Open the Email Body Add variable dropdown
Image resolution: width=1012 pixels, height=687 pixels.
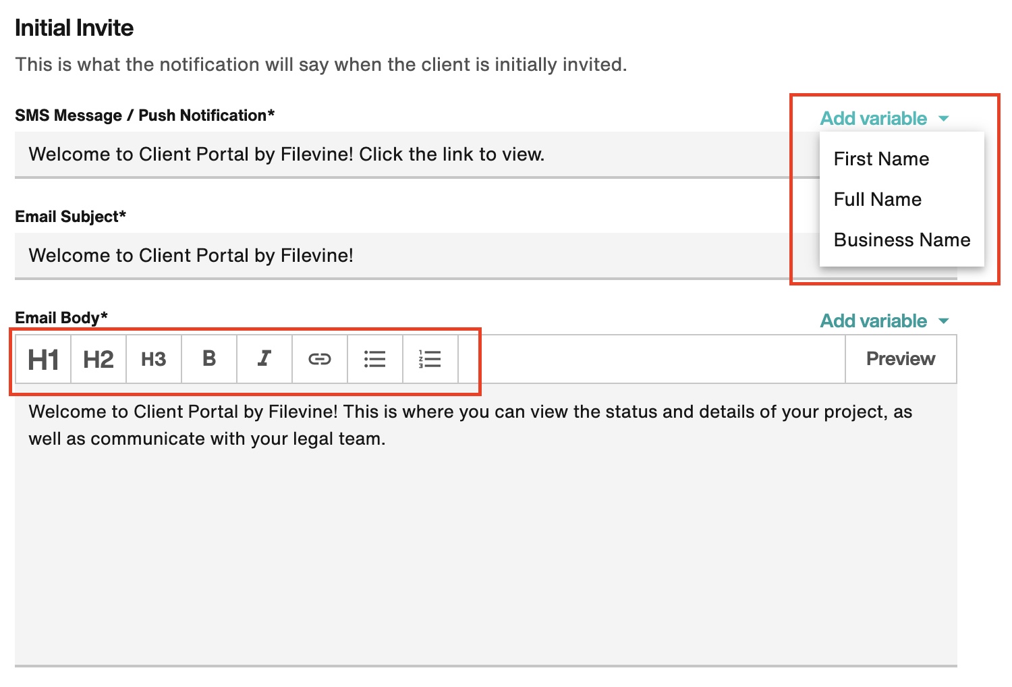(884, 321)
